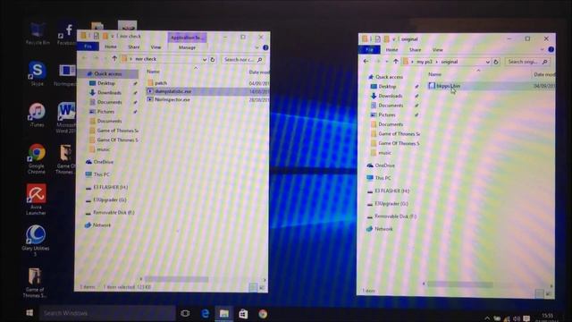Switch to large icons view in the nor check window
Screen dimensions: 572x322
pos(262,288)
